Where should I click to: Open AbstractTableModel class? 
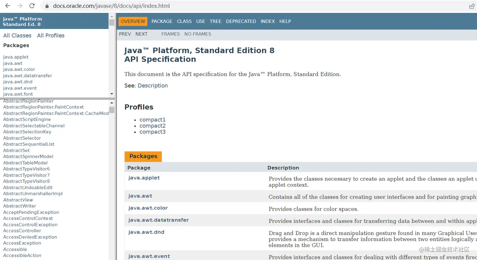click(x=25, y=163)
